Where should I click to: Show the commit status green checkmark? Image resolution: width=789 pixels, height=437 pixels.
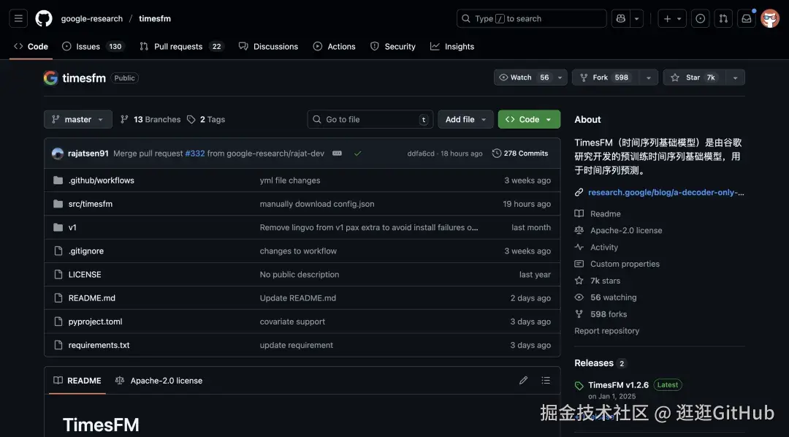(358, 153)
